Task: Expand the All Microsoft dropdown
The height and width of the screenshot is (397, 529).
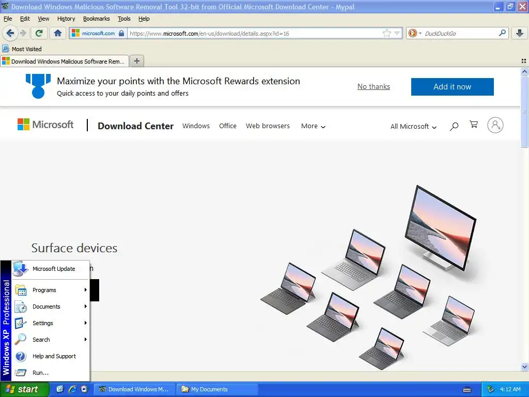Action: pos(413,126)
